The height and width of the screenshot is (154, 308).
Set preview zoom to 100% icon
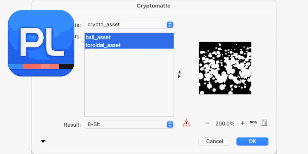(x=253, y=122)
